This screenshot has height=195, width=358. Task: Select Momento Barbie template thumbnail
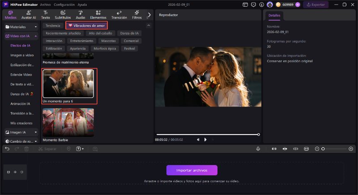(x=68, y=123)
